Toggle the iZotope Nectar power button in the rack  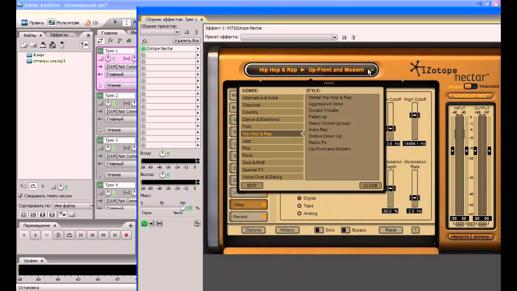[x=143, y=48]
